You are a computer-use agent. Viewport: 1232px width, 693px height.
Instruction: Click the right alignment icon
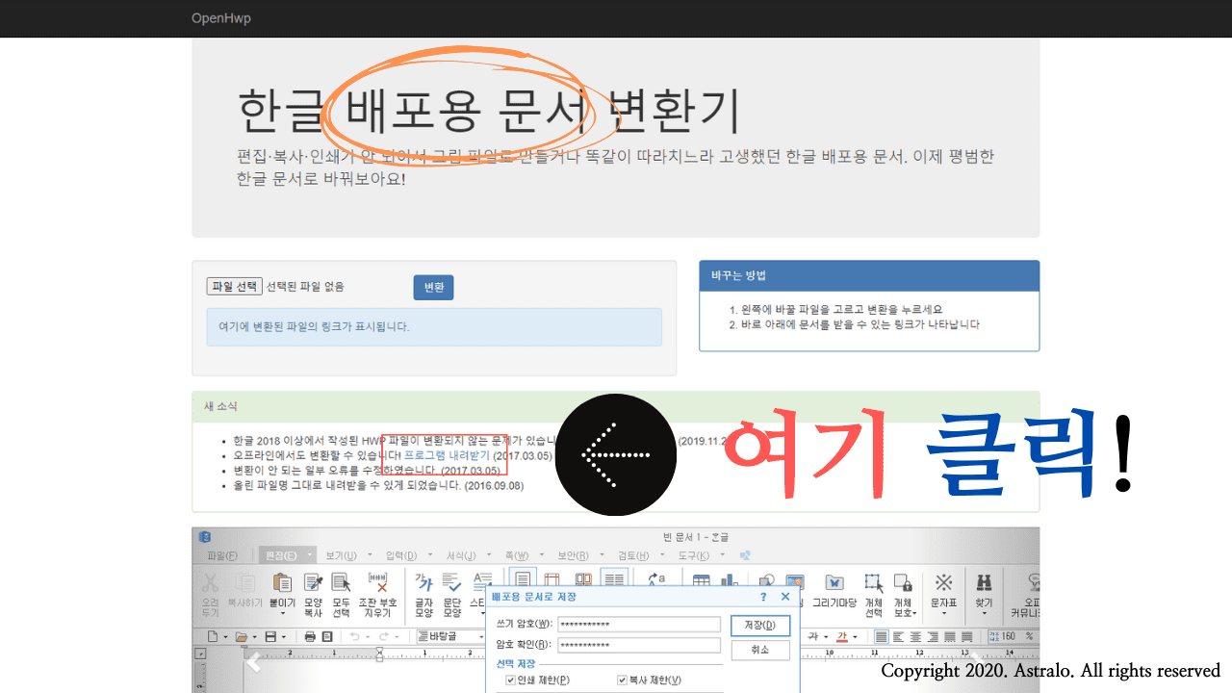click(x=933, y=636)
